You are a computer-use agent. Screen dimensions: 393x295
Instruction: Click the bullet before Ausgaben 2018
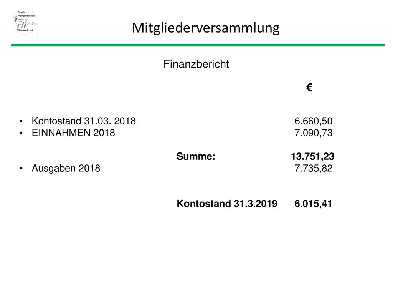[21, 169]
